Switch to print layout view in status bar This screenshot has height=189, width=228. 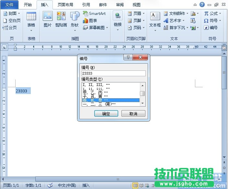135,185
